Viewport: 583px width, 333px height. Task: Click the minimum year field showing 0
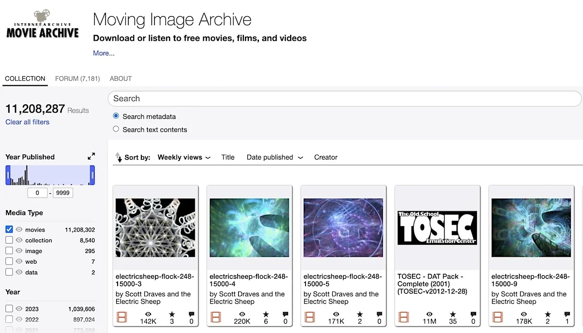tap(37, 193)
